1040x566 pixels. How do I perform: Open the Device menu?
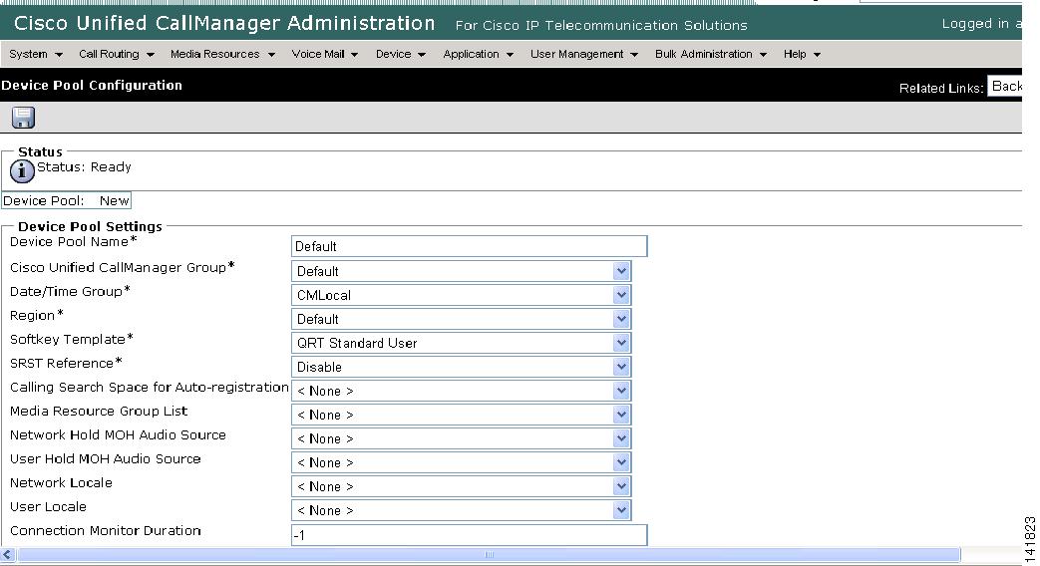[x=400, y=55]
